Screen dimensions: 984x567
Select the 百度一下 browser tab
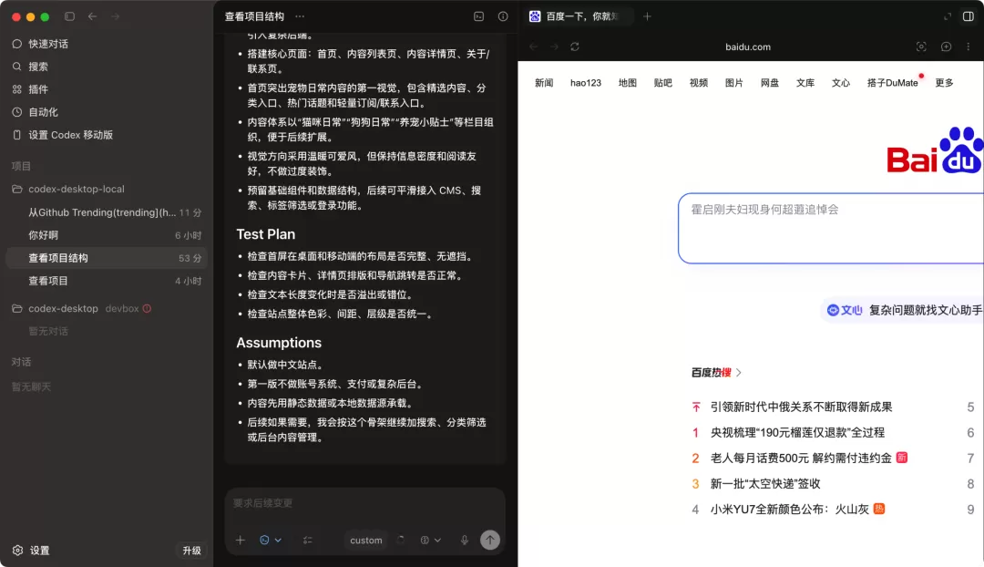(x=579, y=16)
